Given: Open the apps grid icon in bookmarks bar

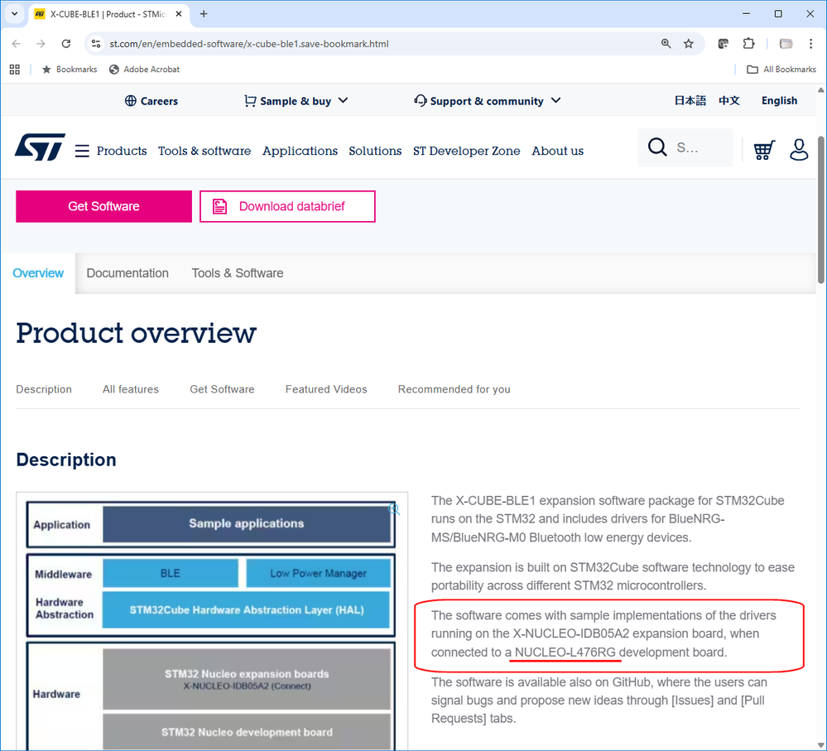Looking at the screenshot, I should 15,69.
